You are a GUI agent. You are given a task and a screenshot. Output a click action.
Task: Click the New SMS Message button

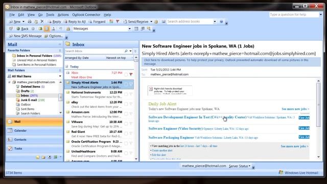[x=25, y=36]
